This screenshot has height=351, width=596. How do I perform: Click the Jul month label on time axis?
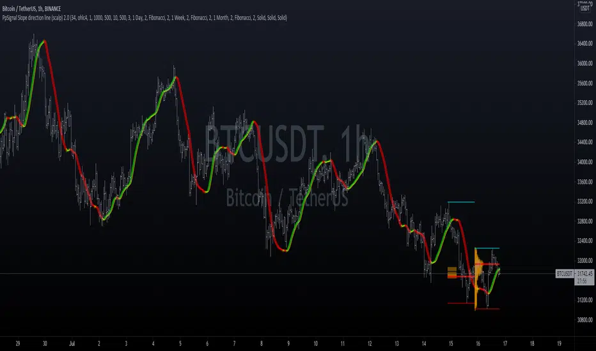pos(72,344)
